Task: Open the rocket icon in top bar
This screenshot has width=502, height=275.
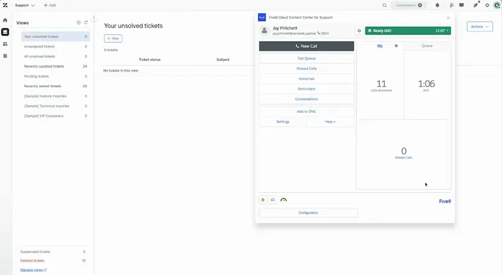Action: pos(476,5)
